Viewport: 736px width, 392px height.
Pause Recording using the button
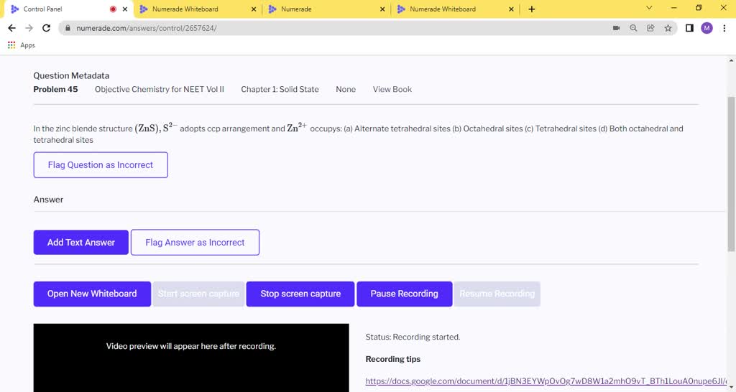404,294
